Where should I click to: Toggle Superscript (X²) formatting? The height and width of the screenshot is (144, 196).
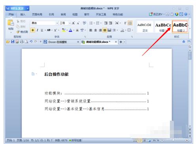tap(55, 30)
